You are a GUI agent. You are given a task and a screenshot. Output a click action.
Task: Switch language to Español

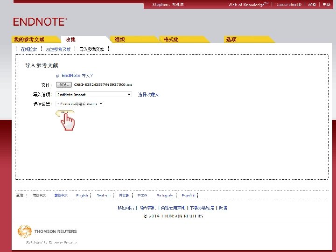pos(188,195)
